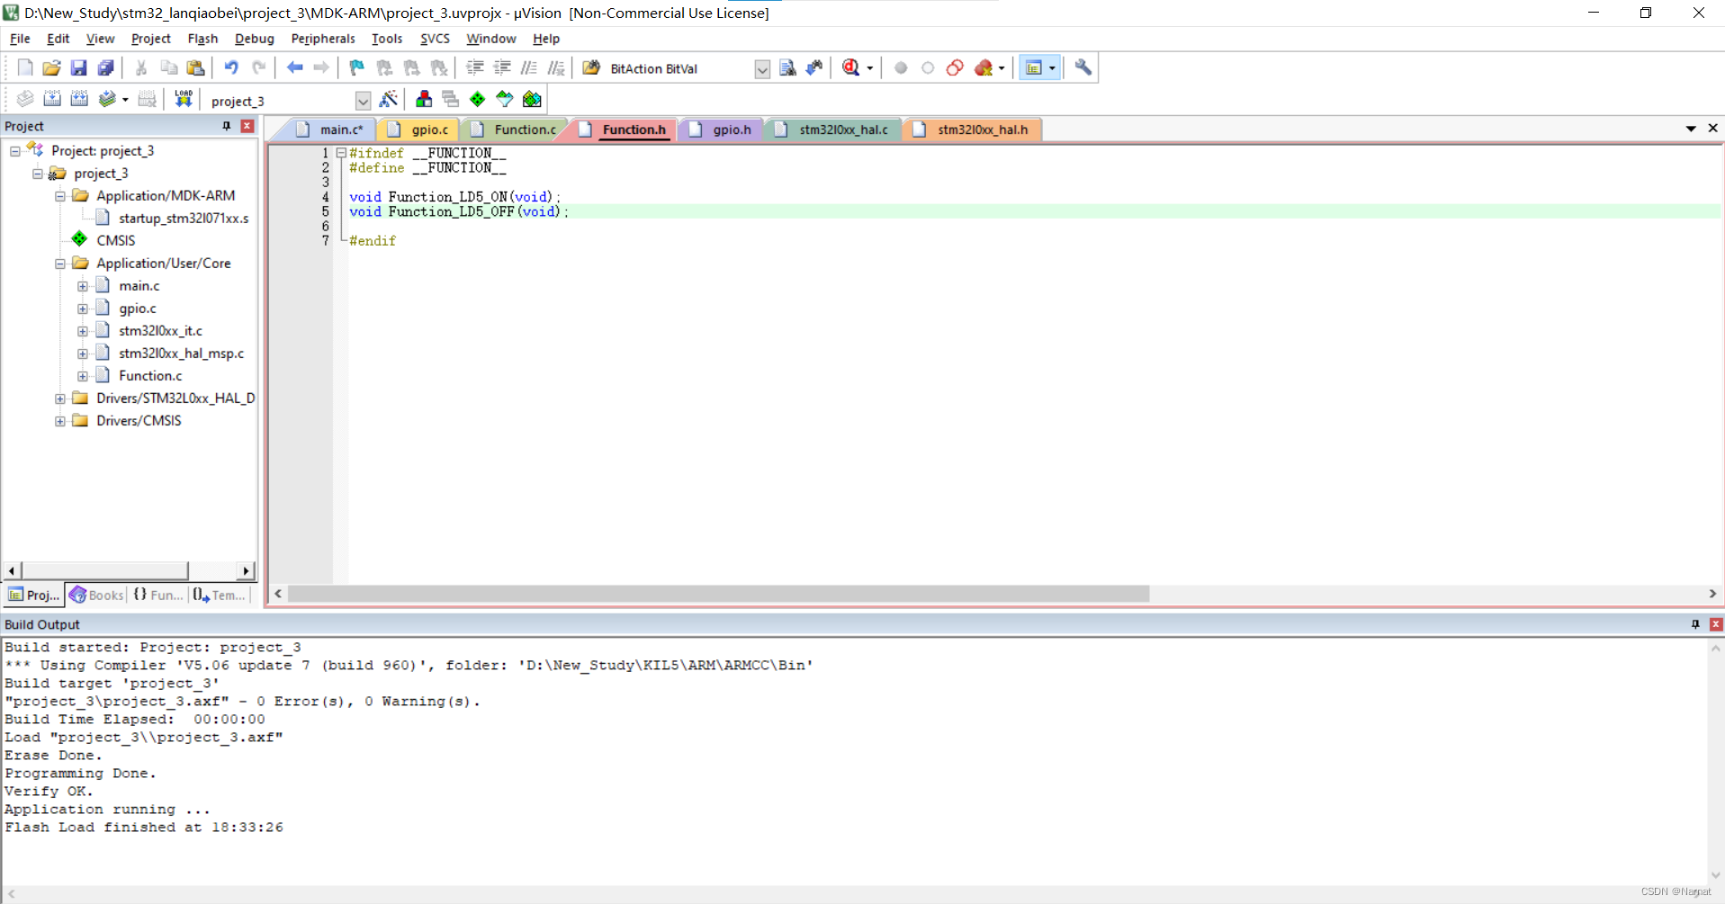Run incremental find with the arrow binoculars icon

(814, 67)
